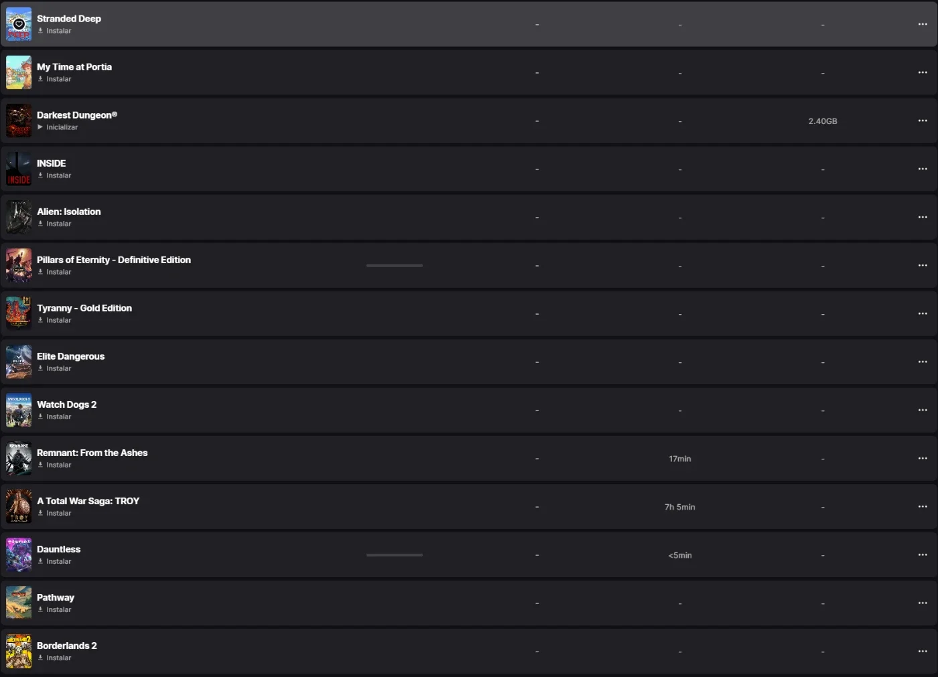Open the Tyranny - Gold Edition title

(x=84, y=308)
